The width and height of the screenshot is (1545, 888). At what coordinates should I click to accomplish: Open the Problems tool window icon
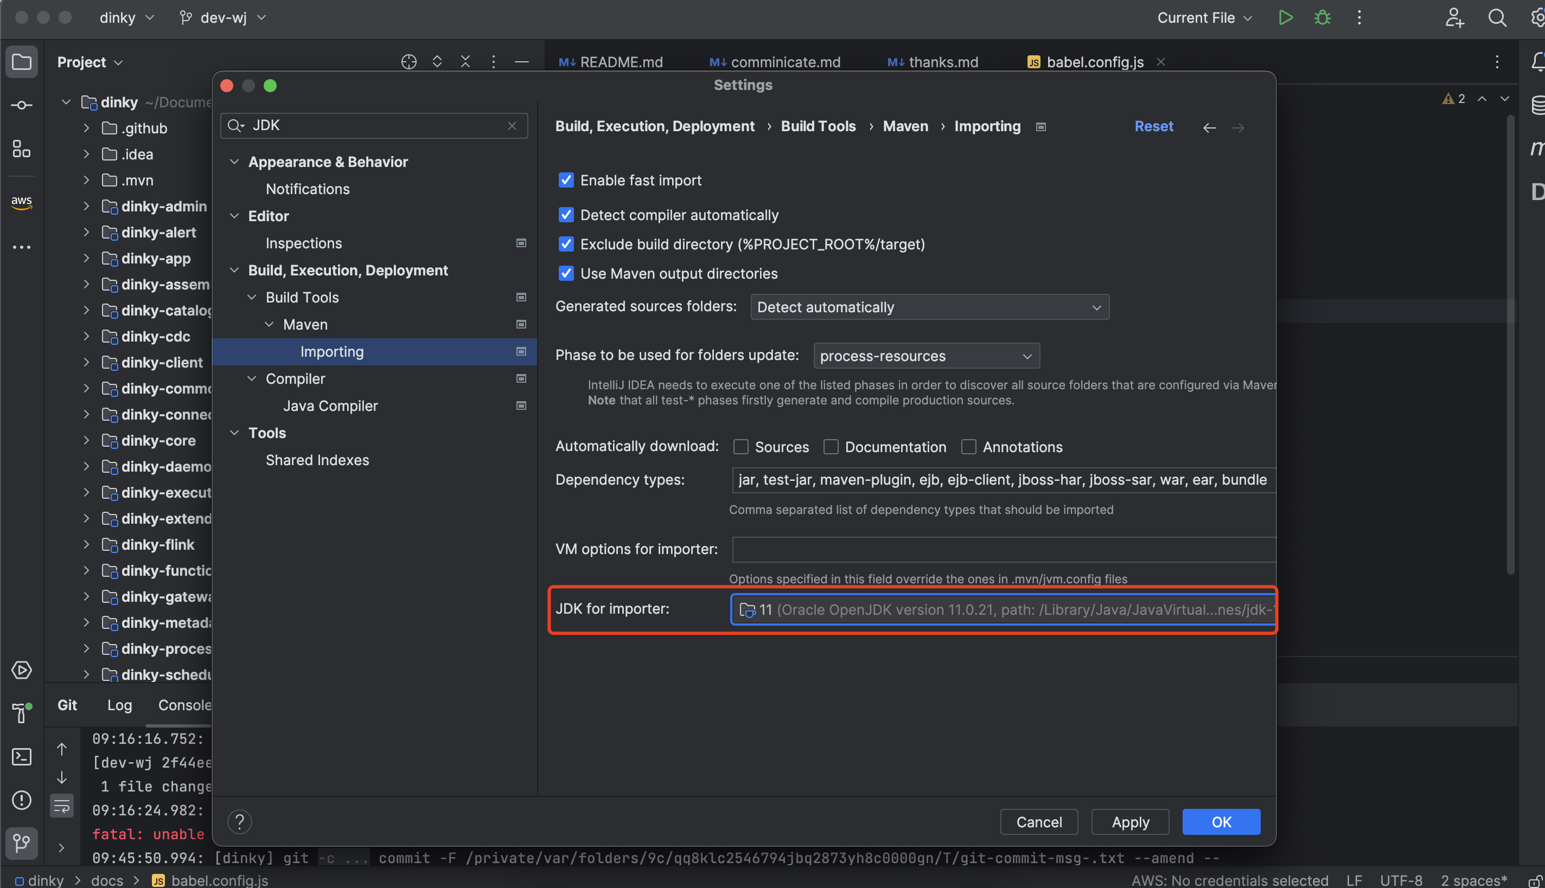click(21, 800)
